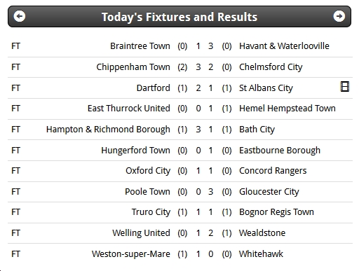Image resolution: width=359 pixels, height=271 pixels.
Task: Select the Chippenham Town team name
Action: click(133, 67)
